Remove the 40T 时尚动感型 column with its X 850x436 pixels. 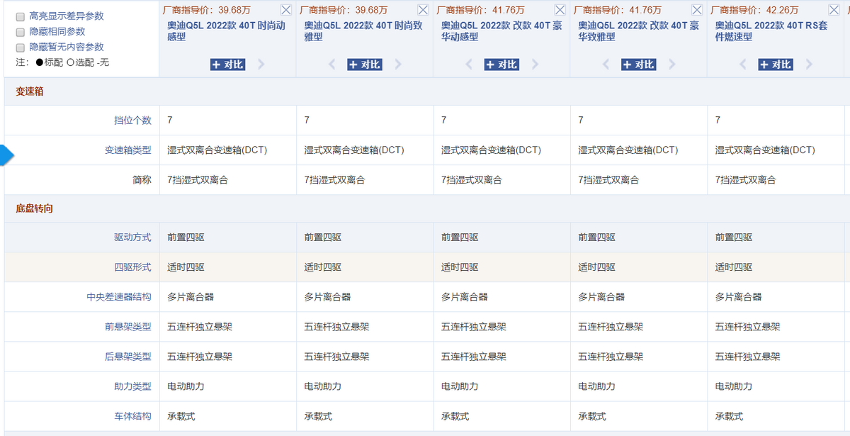click(x=285, y=10)
